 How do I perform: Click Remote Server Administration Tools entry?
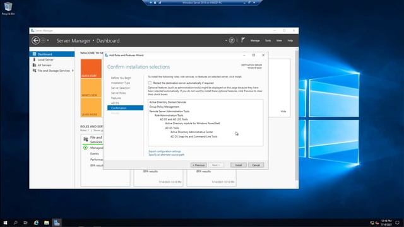(x=169, y=112)
